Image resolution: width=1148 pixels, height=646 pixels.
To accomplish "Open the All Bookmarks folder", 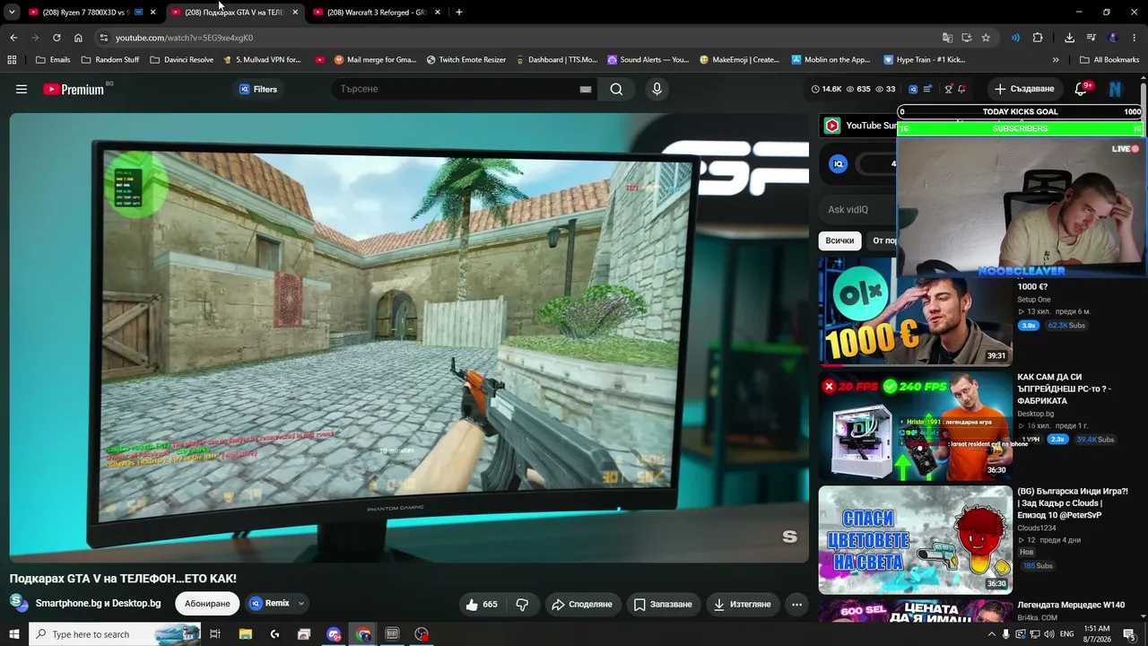I will click(x=1109, y=60).
